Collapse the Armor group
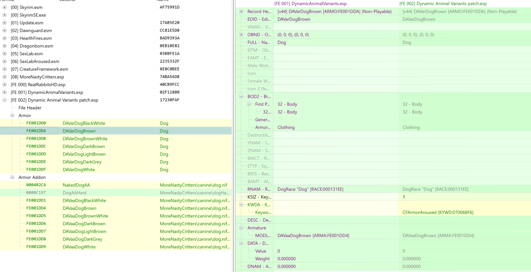This screenshot has height=272, width=531. [x=12, y=115]
